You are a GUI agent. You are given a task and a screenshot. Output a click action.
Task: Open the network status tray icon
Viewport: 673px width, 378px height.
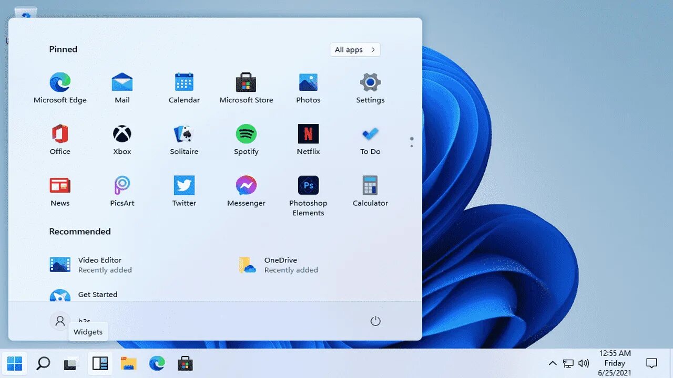point(568,363)
